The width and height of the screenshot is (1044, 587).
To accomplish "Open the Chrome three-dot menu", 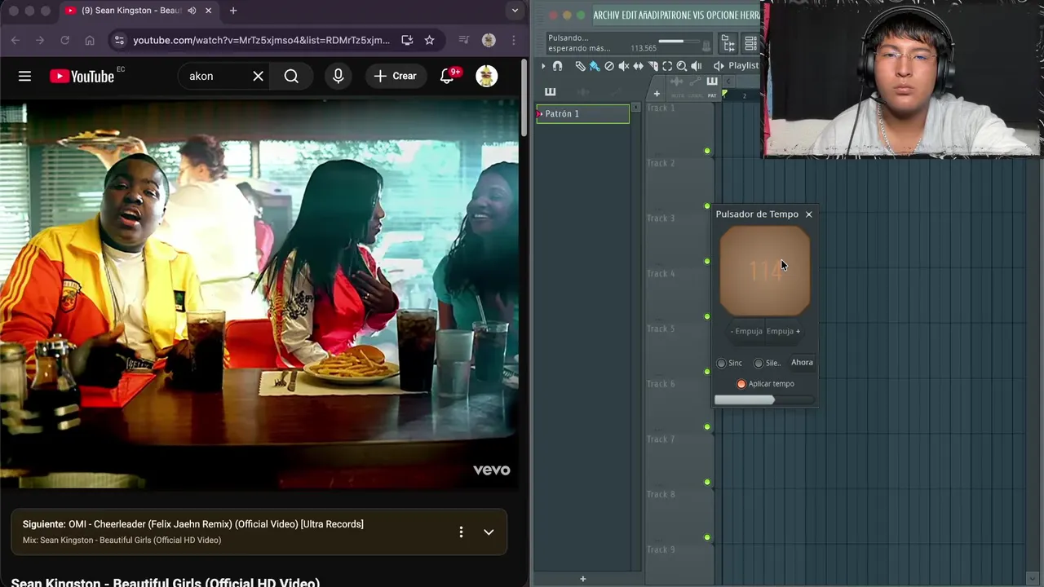I will click(513, 40).
